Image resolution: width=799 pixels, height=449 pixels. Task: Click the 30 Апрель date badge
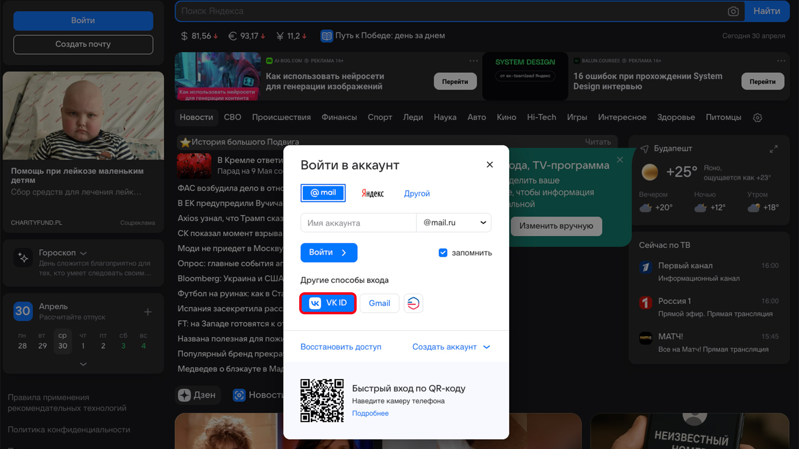(x=23, y=311)
